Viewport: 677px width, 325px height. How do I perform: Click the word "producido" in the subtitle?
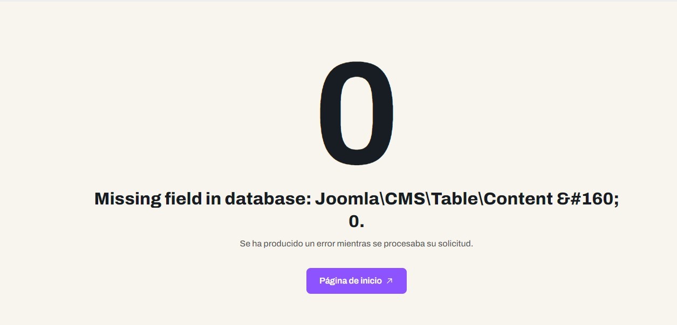[283, 244]
